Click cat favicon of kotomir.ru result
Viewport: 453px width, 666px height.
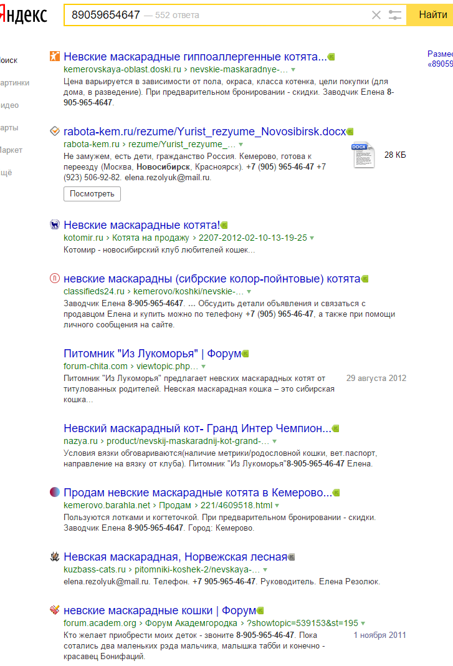click(55, 224)
